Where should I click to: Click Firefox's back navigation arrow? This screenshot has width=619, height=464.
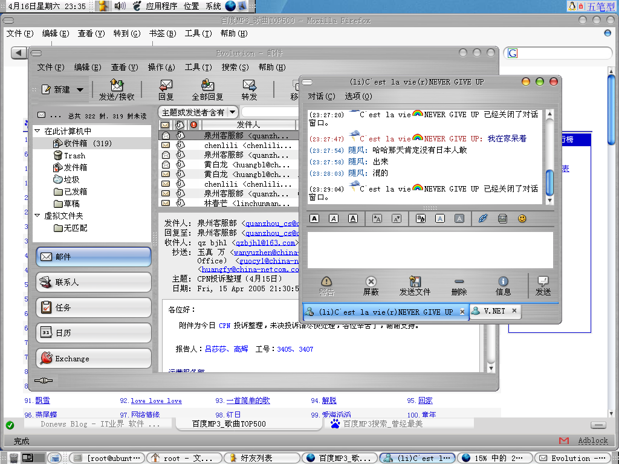[x=19, y=53]
